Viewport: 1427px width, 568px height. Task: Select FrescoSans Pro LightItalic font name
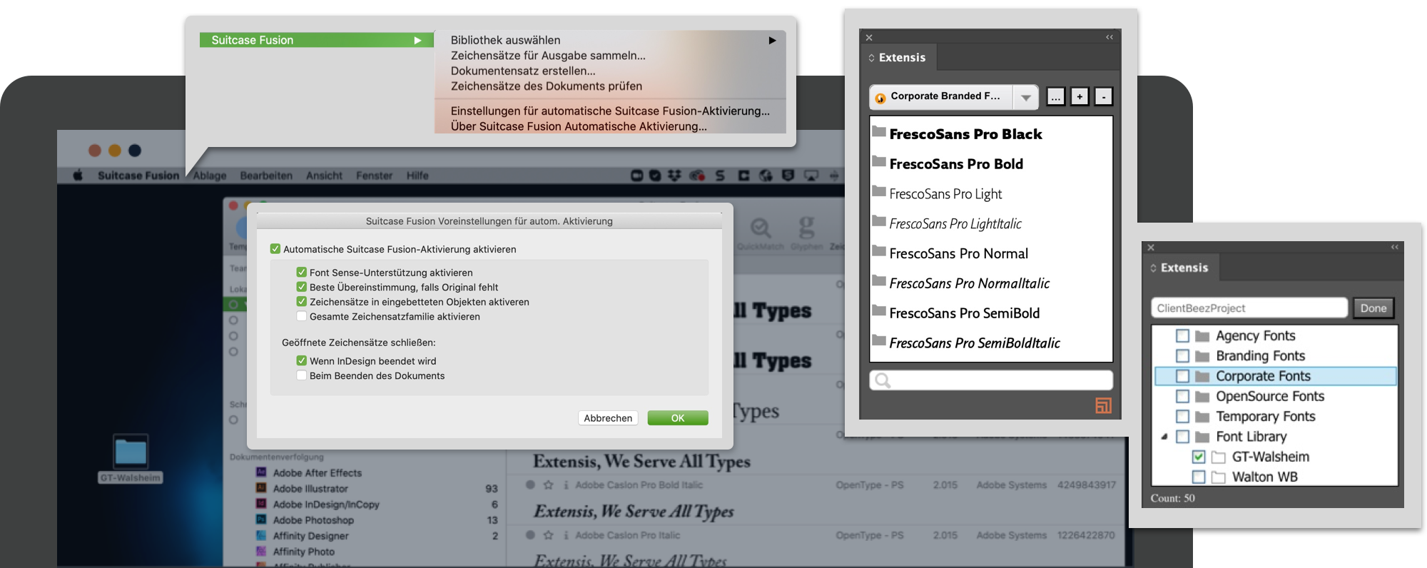tap(955, 224)
